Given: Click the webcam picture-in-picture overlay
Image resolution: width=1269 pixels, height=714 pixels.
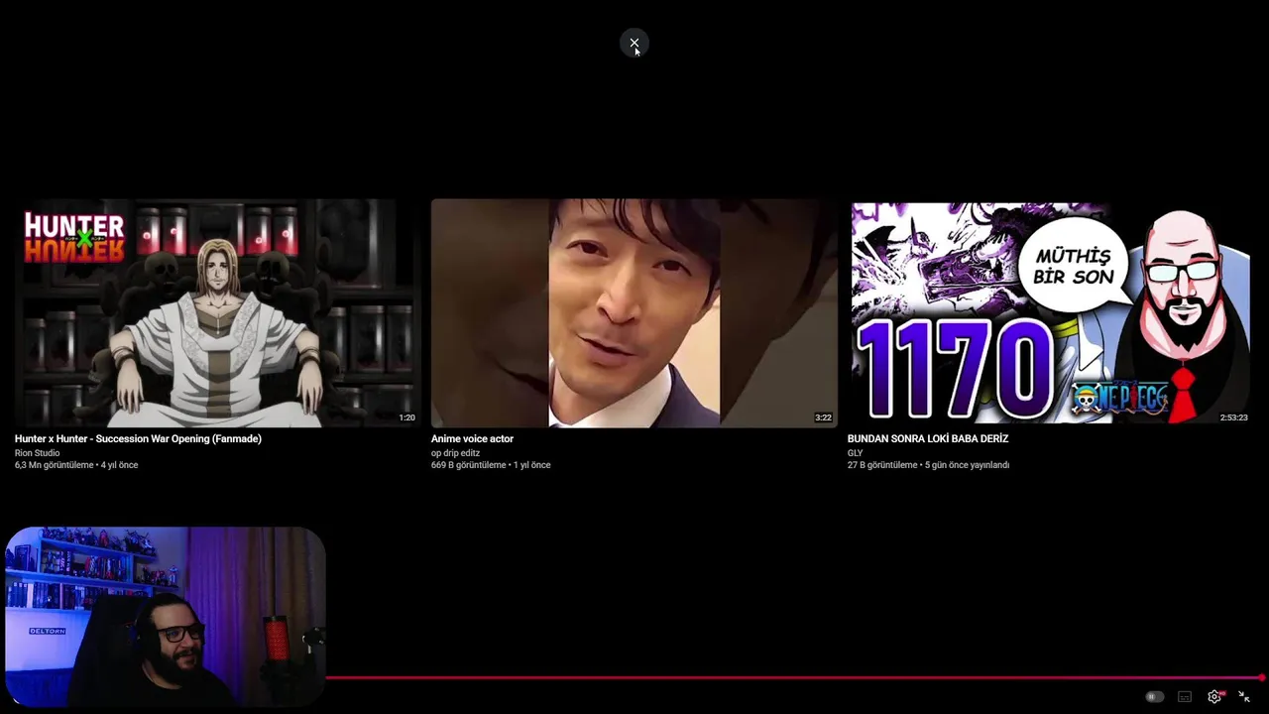Looking at the screenshot, I should 165,616.
